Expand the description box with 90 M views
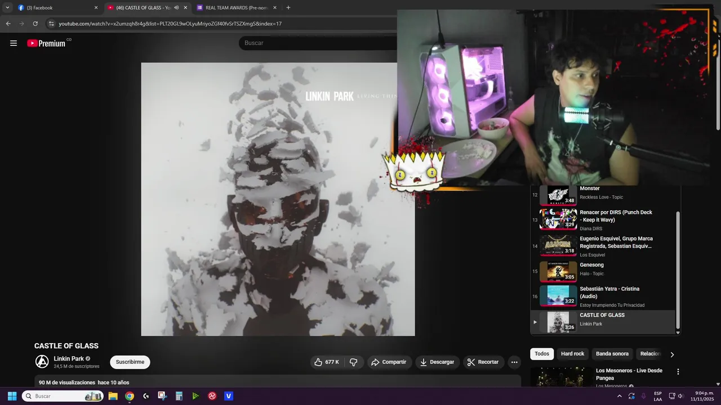 (x=278, y=381)
